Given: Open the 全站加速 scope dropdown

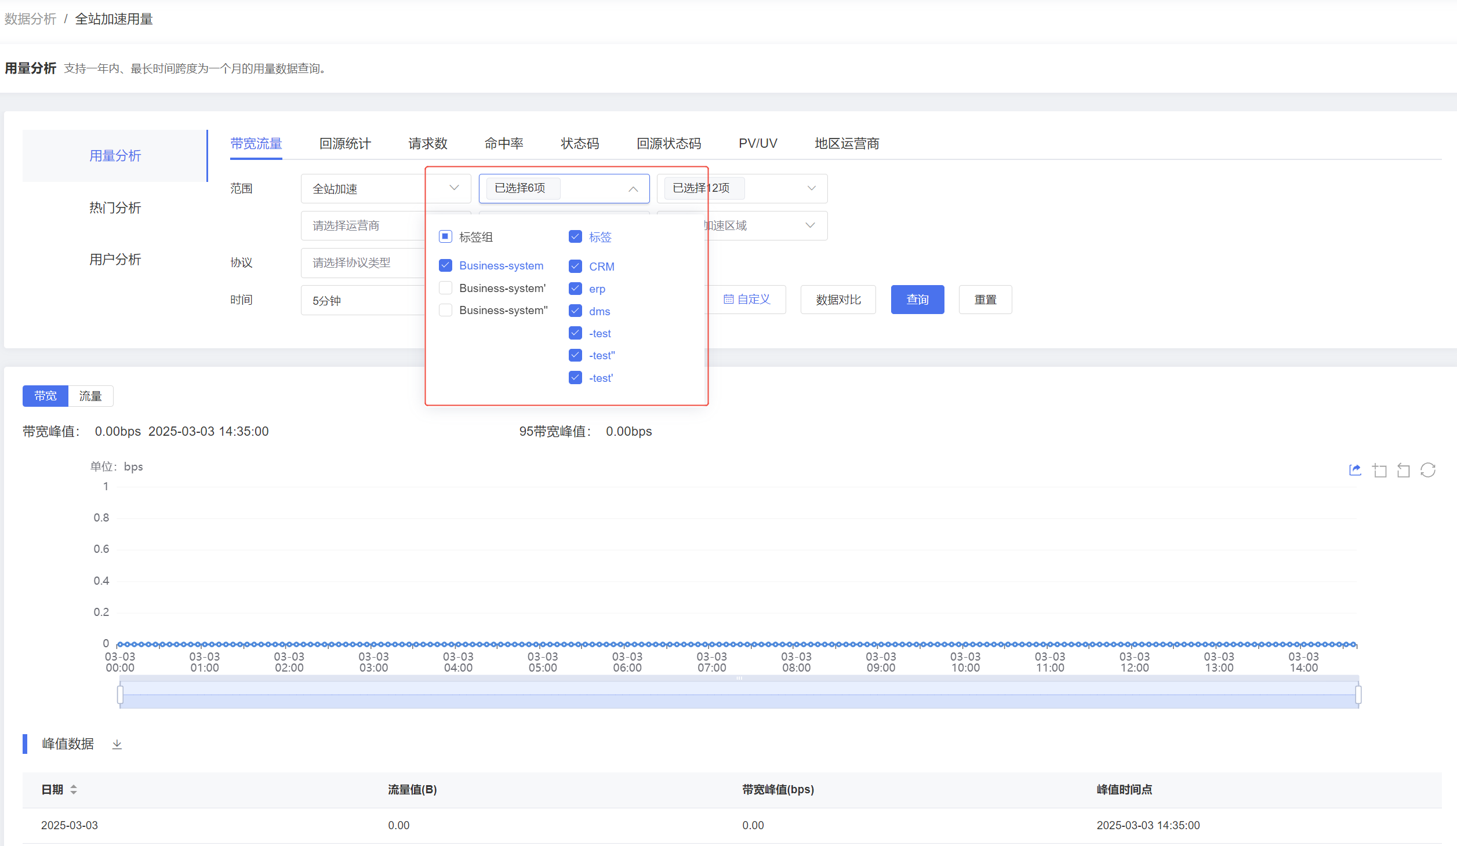Looking at the screenshot, I should [386, 188].
